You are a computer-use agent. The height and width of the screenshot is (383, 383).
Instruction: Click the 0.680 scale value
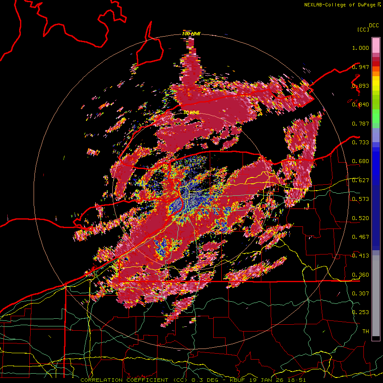click(360, 161)
